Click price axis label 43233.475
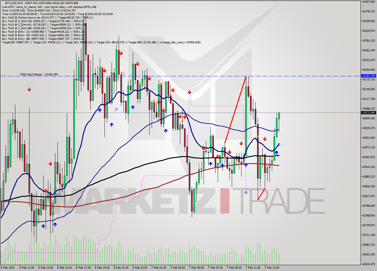 [x=368, y=60]
